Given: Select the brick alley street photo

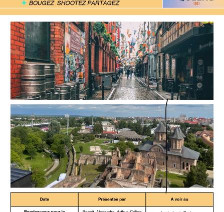Looking at the screenshot, I should (112, 61).
